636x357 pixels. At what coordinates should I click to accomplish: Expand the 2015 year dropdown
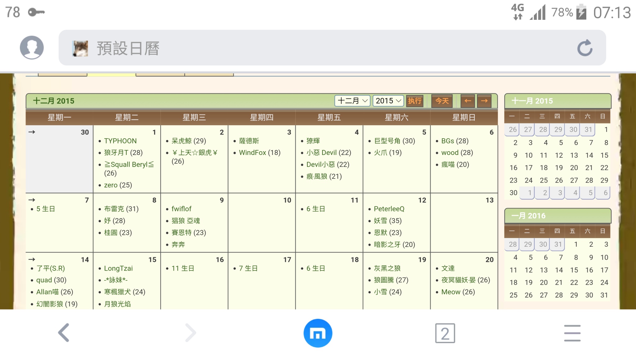(x=388, y=101)
